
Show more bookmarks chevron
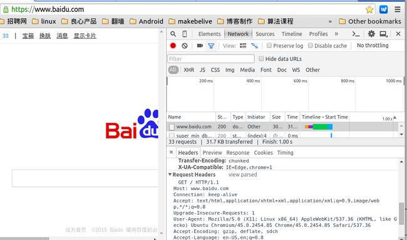tap(330, 21)
